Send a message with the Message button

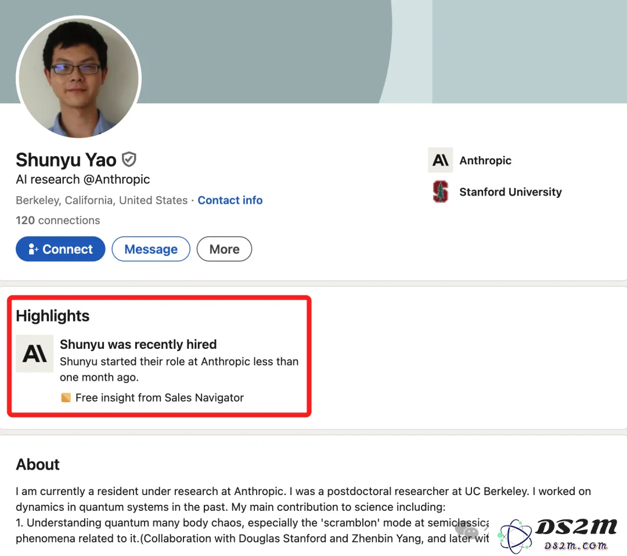point(151,249)
